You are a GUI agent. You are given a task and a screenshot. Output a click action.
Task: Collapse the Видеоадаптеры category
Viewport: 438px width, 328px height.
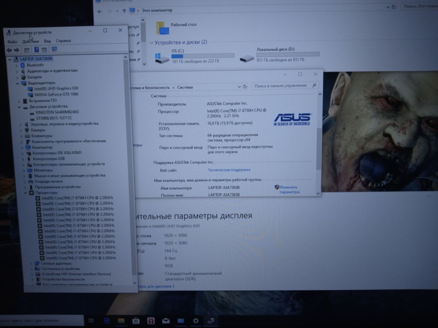pos(18,83)
